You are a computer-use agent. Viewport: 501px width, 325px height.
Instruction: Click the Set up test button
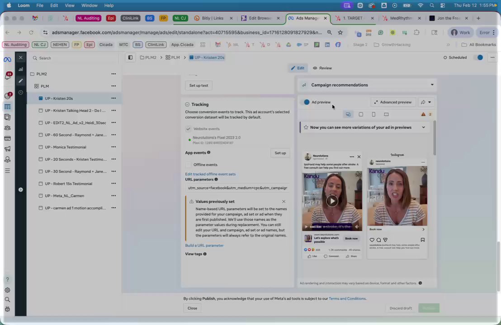click(x=199, y=85)
